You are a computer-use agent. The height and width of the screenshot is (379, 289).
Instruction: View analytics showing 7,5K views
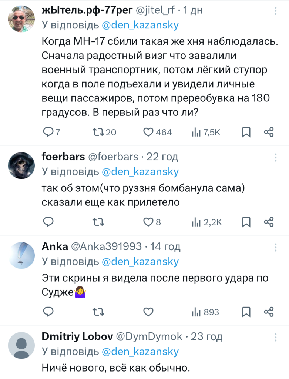196,132
